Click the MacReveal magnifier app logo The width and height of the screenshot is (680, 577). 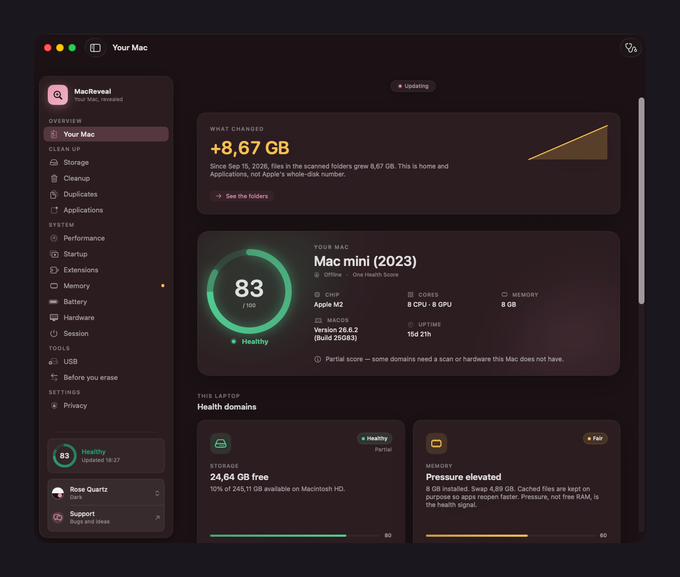click(58, 95)
